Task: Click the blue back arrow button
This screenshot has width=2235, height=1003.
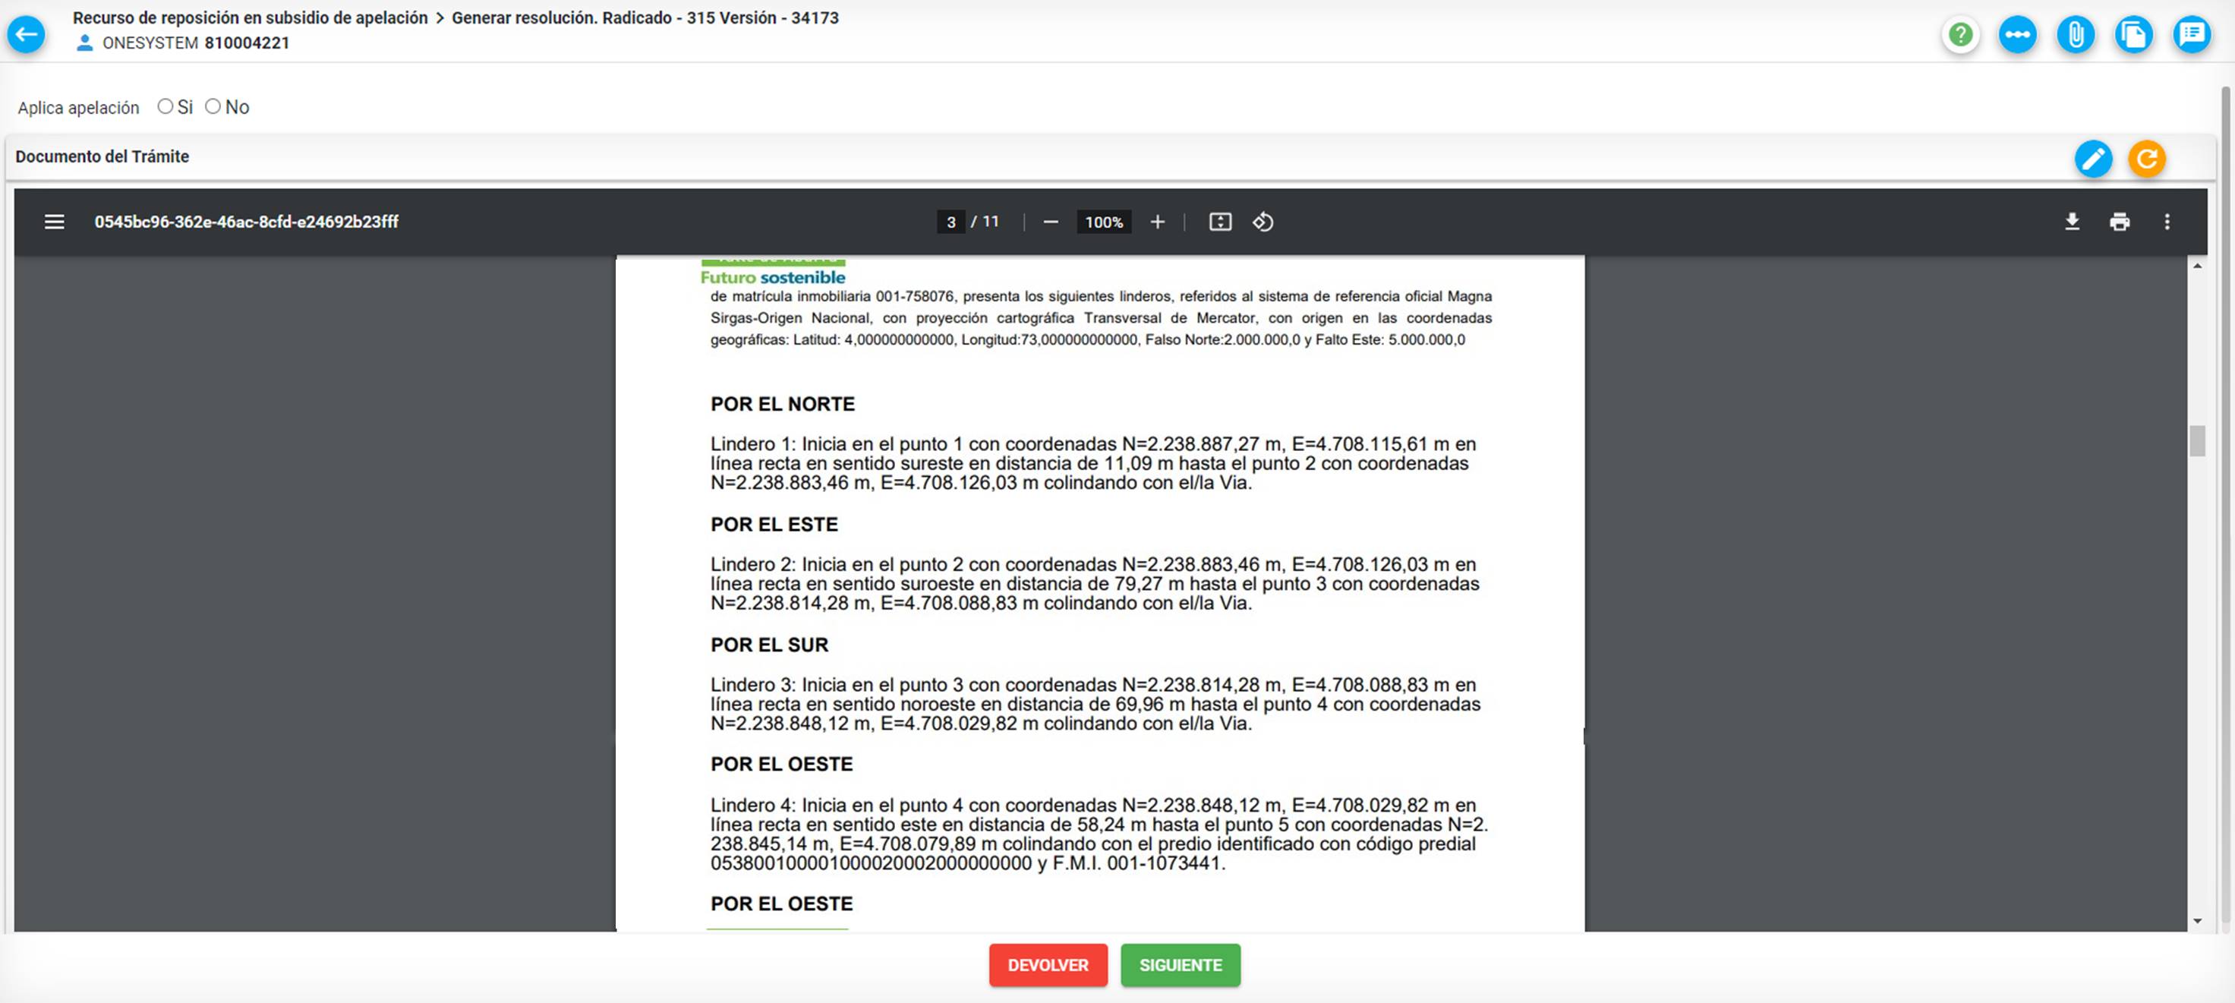Action: pyautogui.click(x=26, y=35)
